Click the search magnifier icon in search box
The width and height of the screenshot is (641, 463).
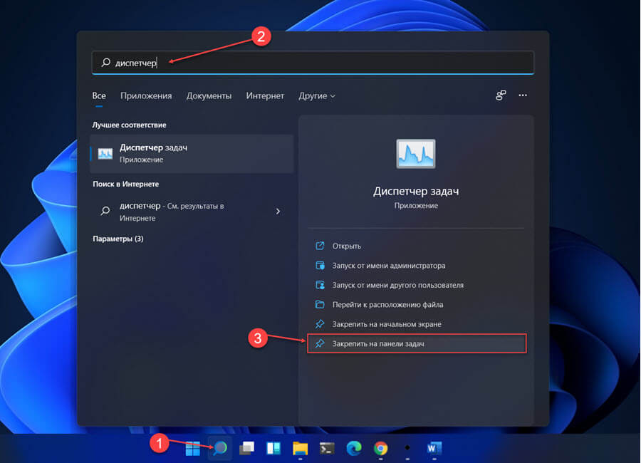pyautogui.click(x=106, y=62)
